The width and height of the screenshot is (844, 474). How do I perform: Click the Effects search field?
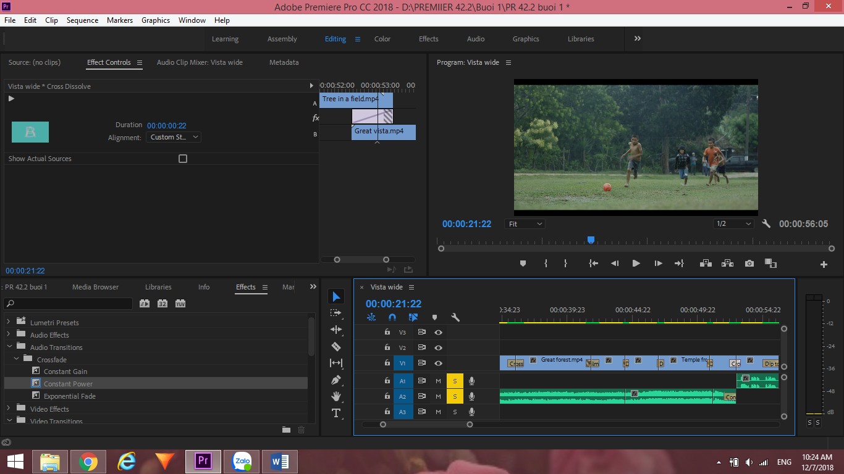68,304
